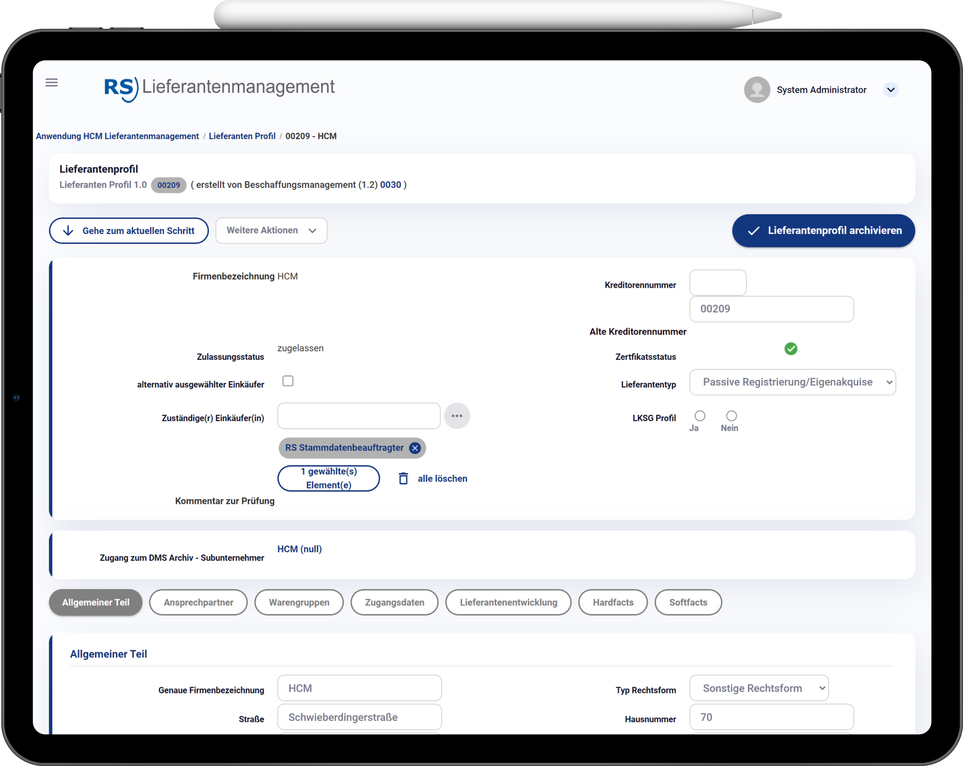Screen dimensions: 963x766
Task: Open the hamburger navigation menu
Action: click(51, 83)
